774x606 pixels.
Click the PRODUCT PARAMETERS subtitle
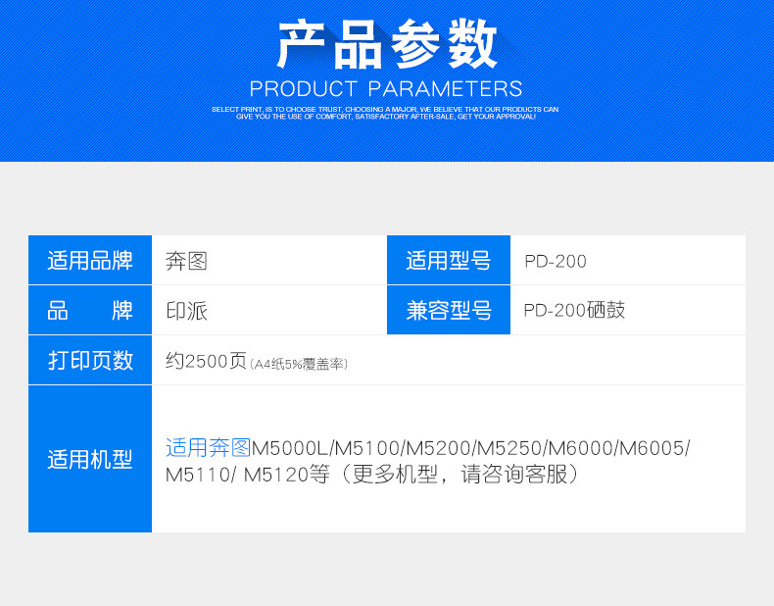(386, 89)
